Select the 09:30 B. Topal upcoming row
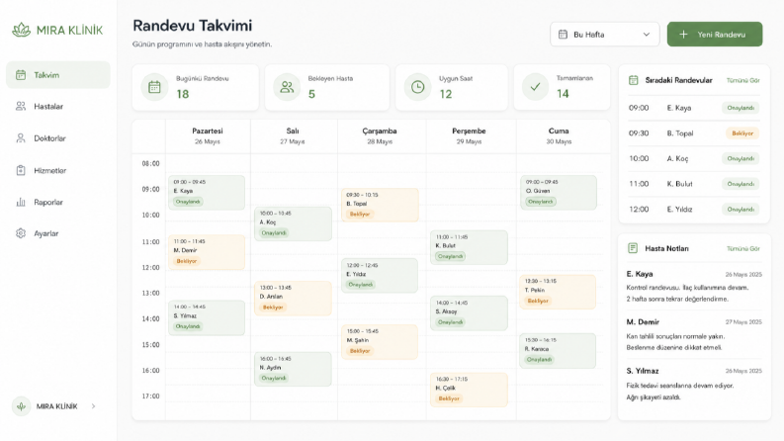 [694, 133]
